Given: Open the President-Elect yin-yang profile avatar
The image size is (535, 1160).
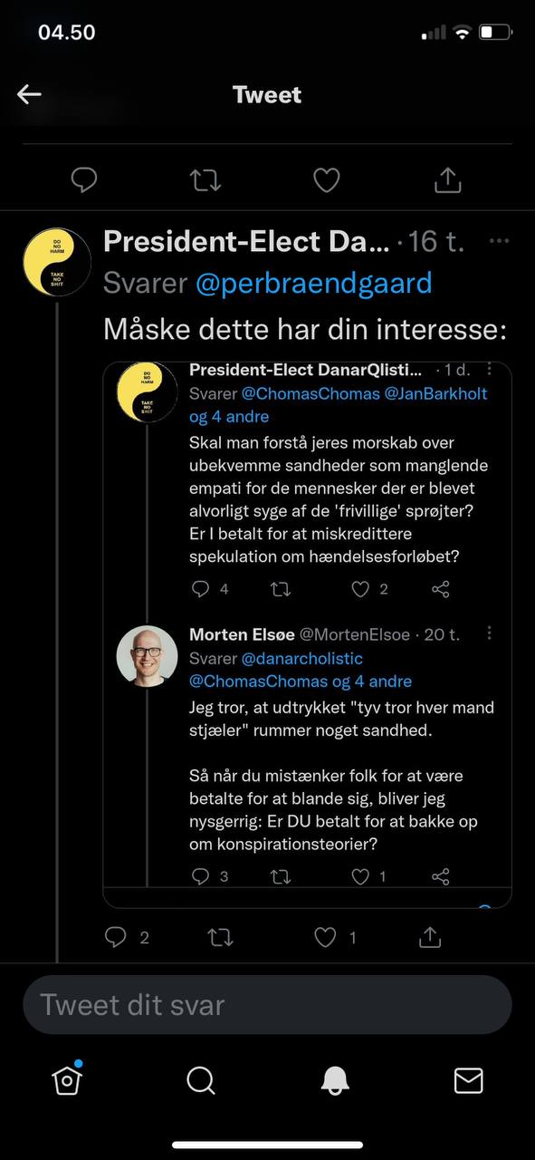Looking at the screenshot, I should 57,262.
